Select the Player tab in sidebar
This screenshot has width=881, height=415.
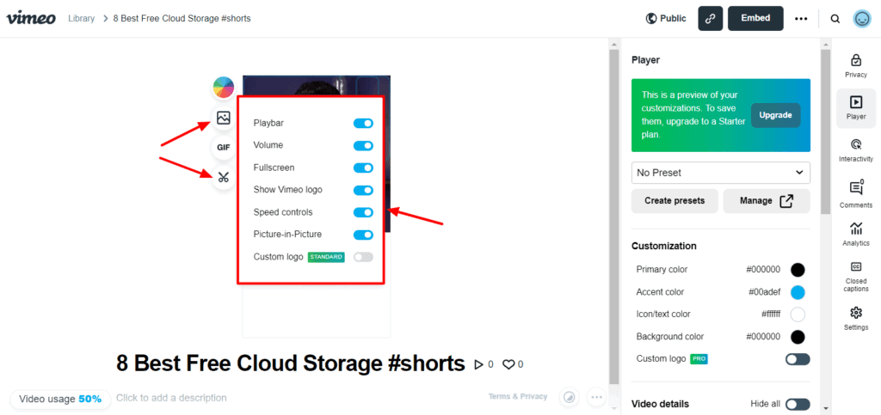coord(856,107)
